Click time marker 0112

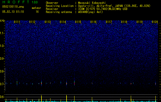tap(32, 22)
